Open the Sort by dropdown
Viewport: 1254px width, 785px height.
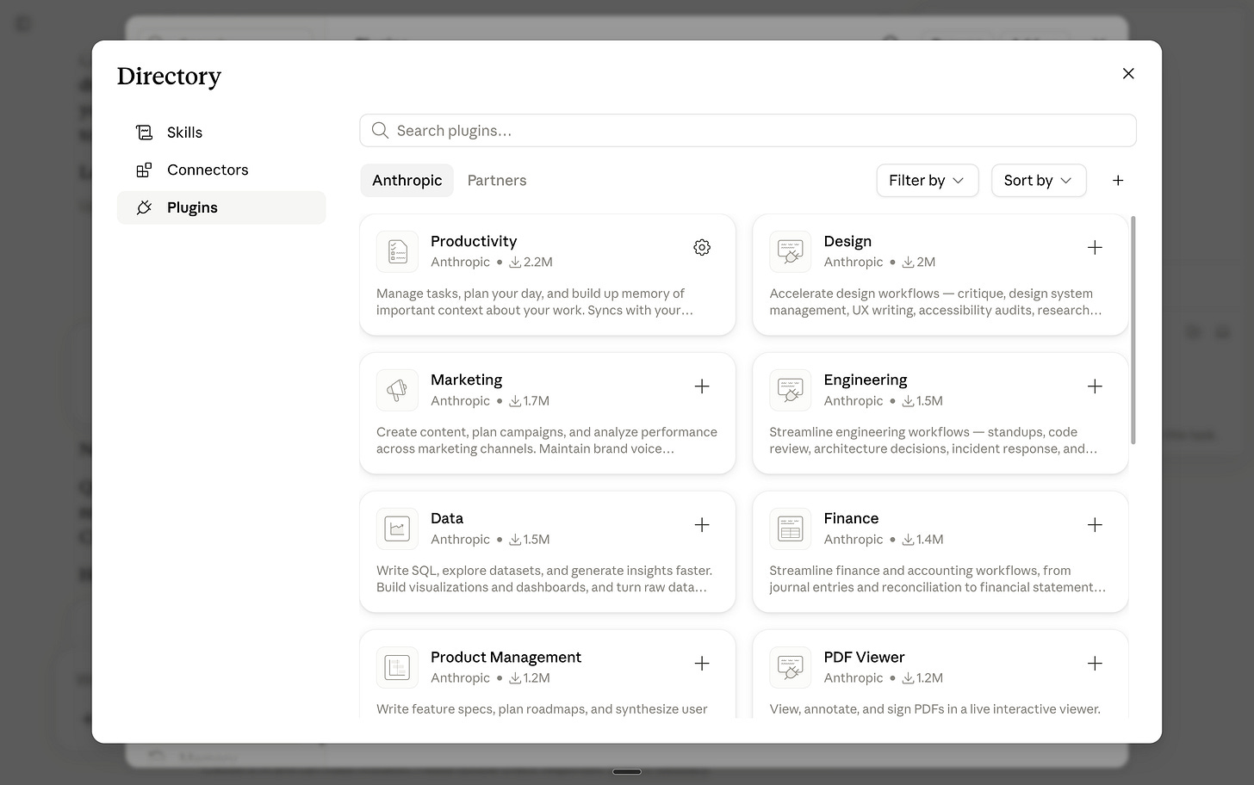(1039, 181)
